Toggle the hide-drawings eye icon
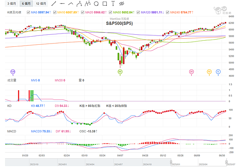 click(x=122, y=4)
